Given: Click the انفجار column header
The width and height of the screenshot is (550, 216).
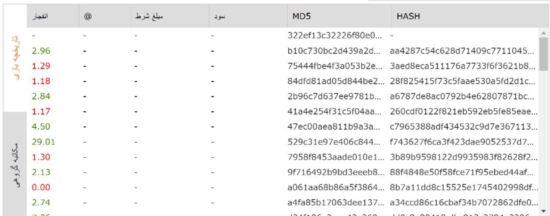Looking at the screenshot, I should (40, 16).
